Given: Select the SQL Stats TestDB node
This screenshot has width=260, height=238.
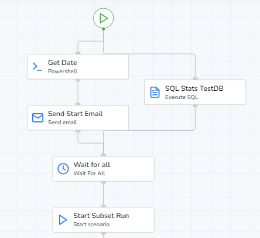Looking at the screenshot, I should [195, 92].
